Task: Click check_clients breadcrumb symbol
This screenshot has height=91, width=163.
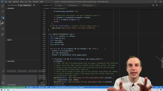Action: click(x=59, y=8)
